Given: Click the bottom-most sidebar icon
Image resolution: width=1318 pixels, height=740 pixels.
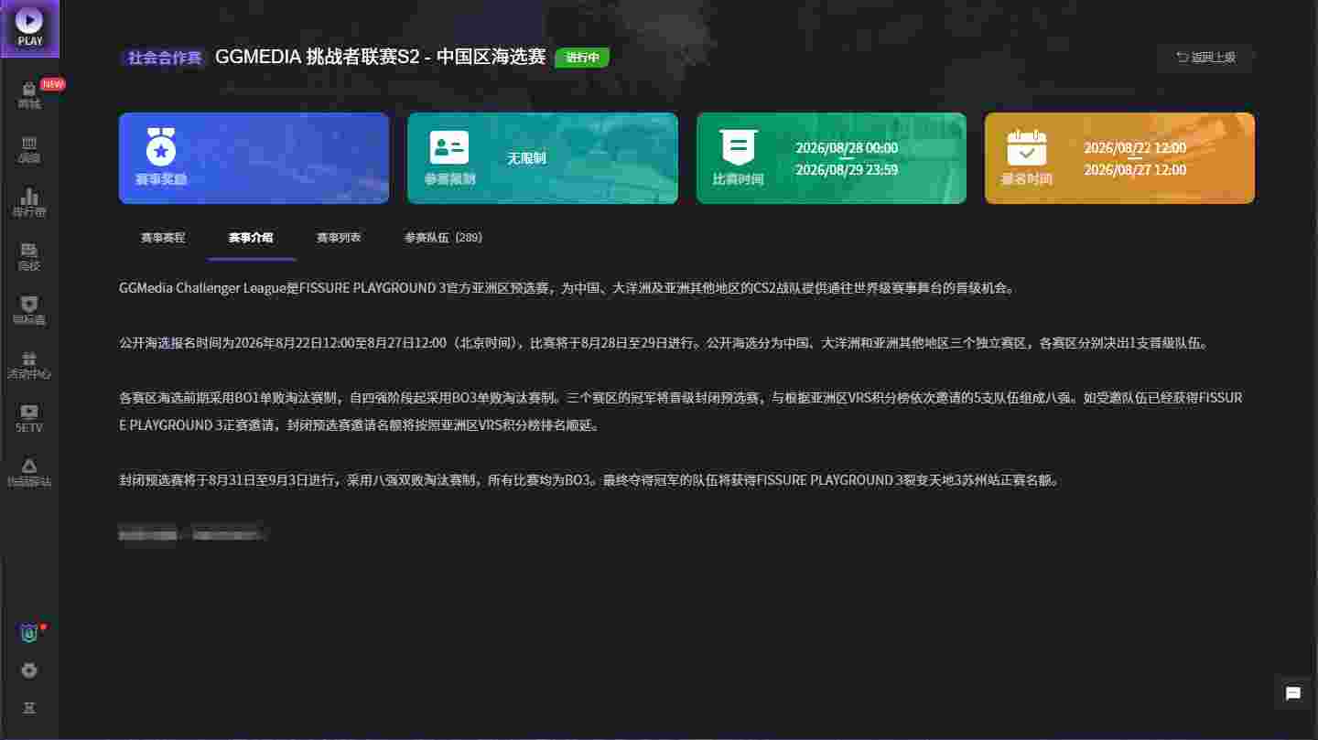Looking at the screenshot, I should click(x=29, y=709).
